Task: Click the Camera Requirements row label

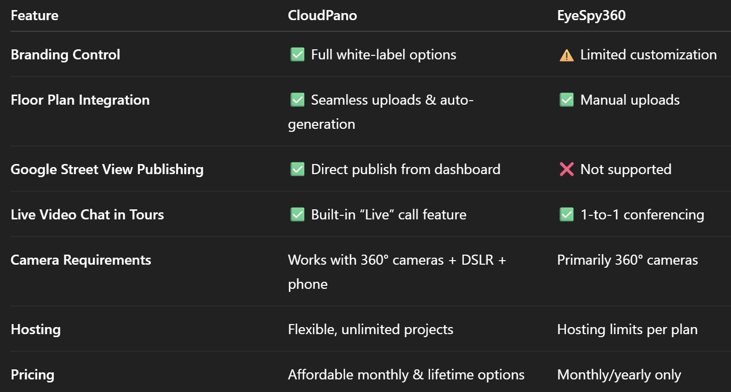Action: (81, 260)
